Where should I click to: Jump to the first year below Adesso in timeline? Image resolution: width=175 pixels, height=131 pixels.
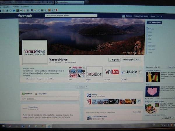[x=150, y=32]
